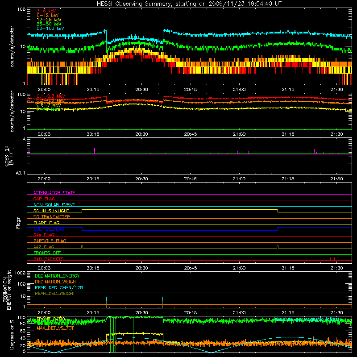Click the SAA_FLAG label
Viewport: 357px width, 357px height.
point(44,235)
